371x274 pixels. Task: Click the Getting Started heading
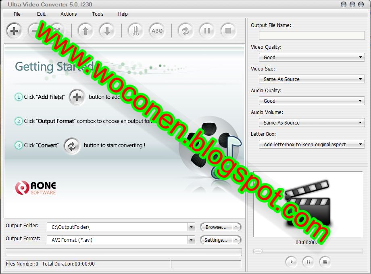tap(54, 66)
